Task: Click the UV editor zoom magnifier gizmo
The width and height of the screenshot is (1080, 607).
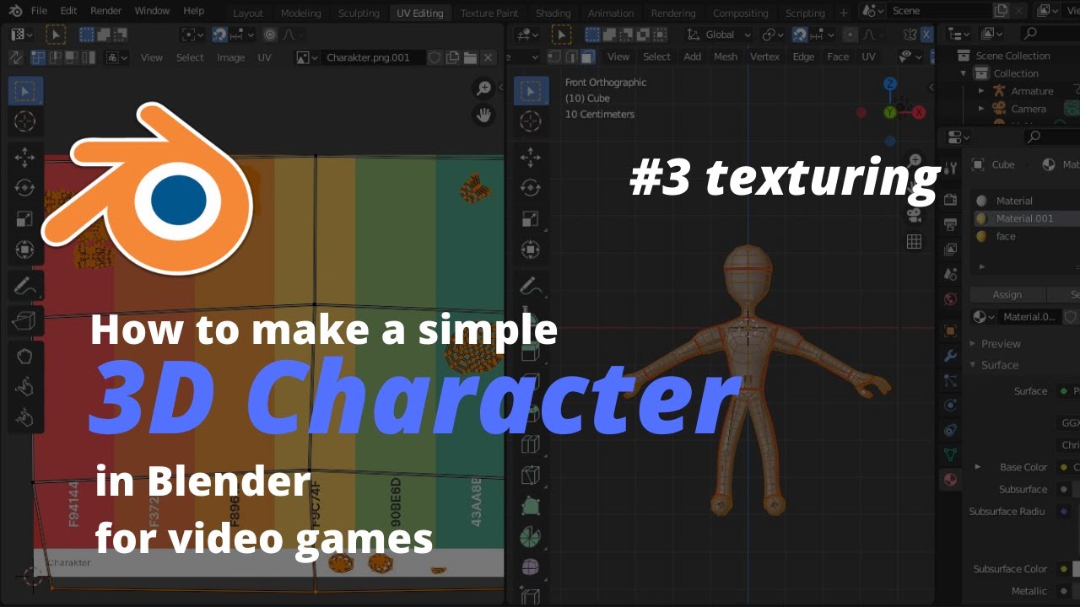Action: pos(484,89)
